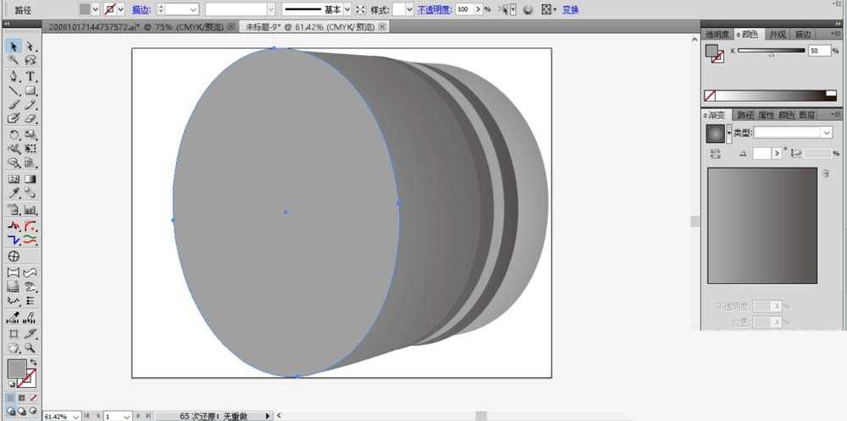Select the Hand tool

coord(14,348)
